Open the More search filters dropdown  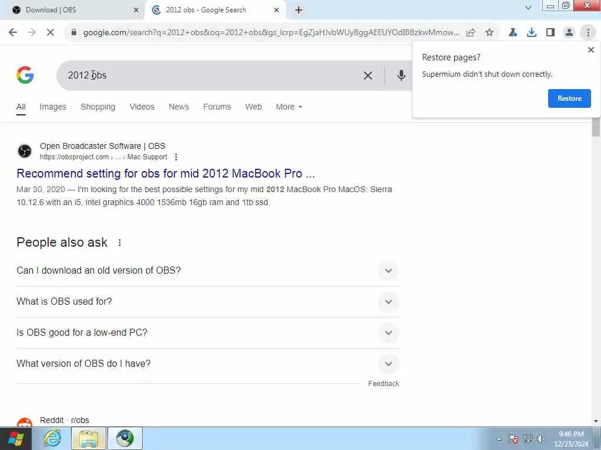click(289, 107)
